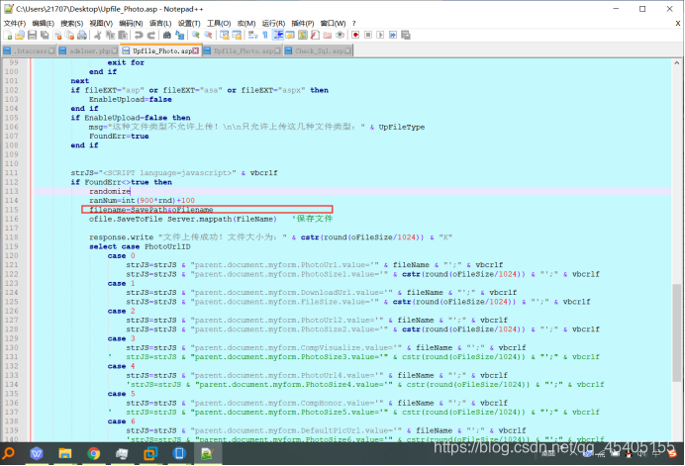Save the recorded macro toolbar icon

[406, 36]
